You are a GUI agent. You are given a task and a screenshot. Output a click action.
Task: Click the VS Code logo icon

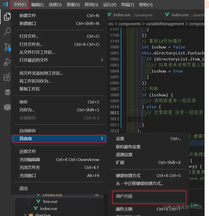[x=5, y=4]
